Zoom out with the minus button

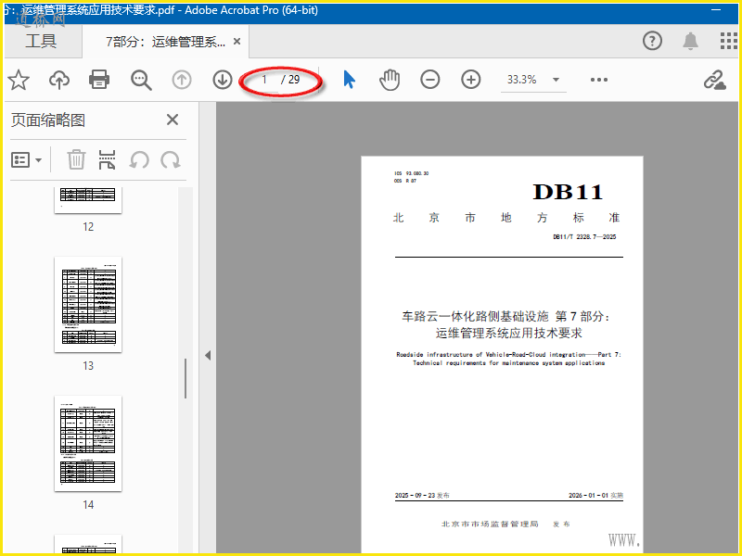pyautogui.click(x=430, y=80)
